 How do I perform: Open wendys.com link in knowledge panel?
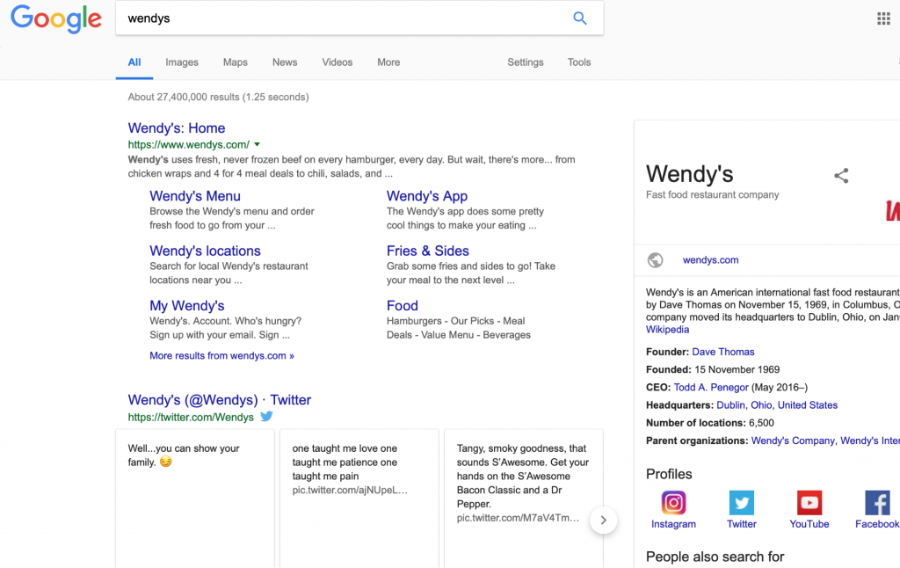(710, 260)
